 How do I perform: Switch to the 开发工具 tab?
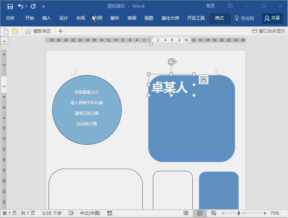point(196,18)
